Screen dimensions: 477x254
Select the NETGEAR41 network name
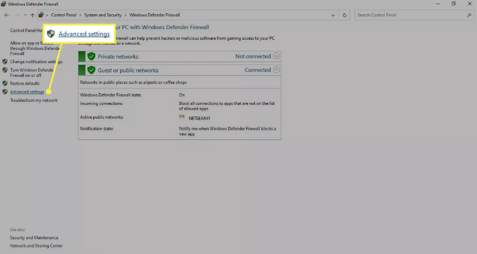click(199, 118)
